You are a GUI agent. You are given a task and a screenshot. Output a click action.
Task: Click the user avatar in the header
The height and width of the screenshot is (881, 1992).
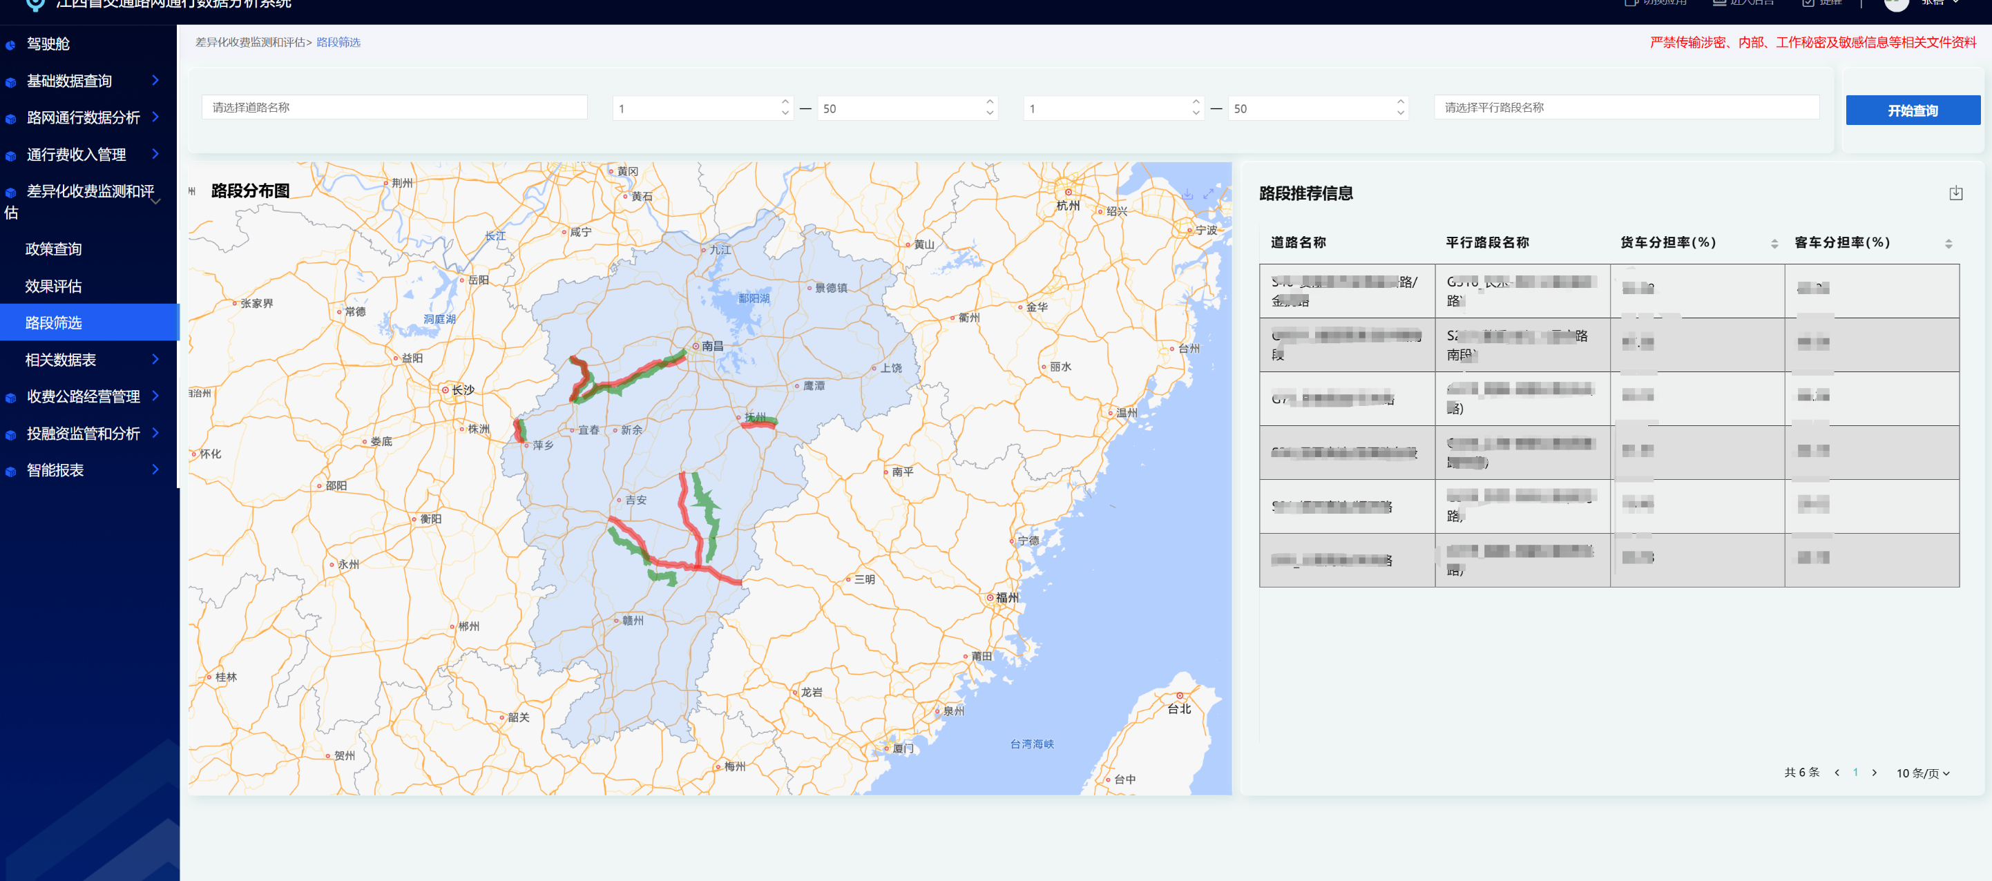1897,4
